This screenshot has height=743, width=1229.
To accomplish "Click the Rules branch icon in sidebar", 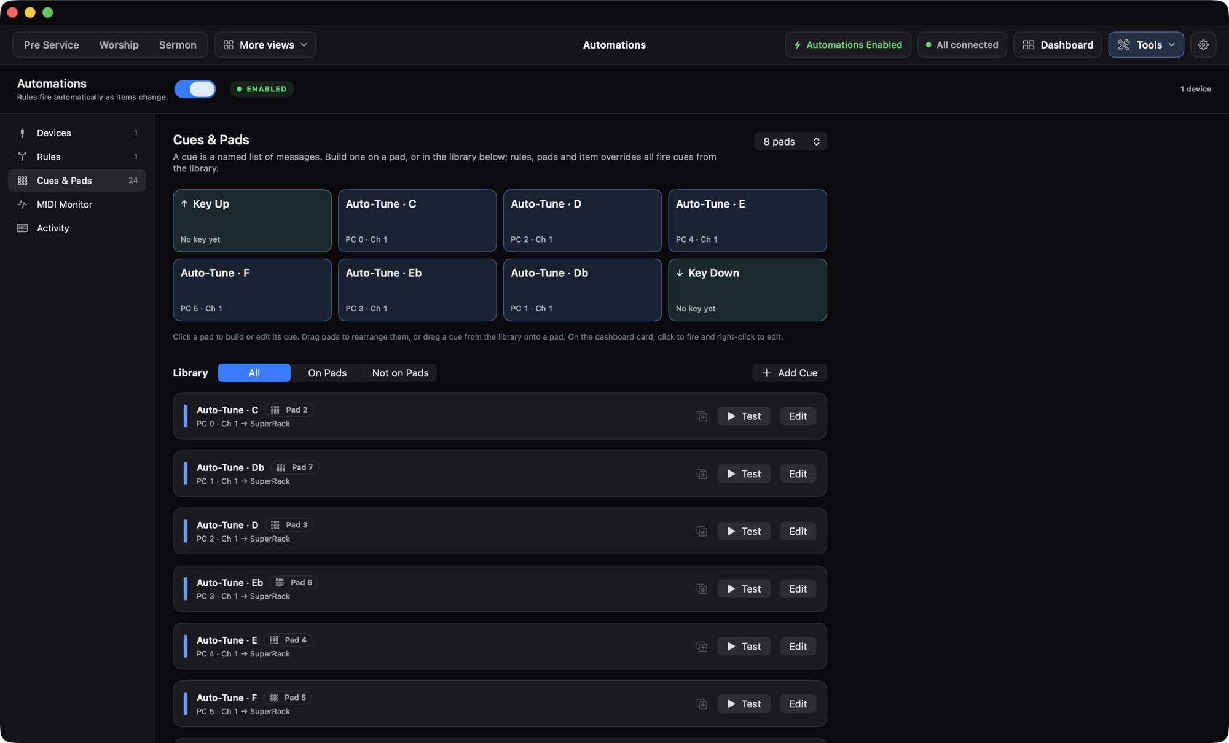I will (x=22, y=157).
